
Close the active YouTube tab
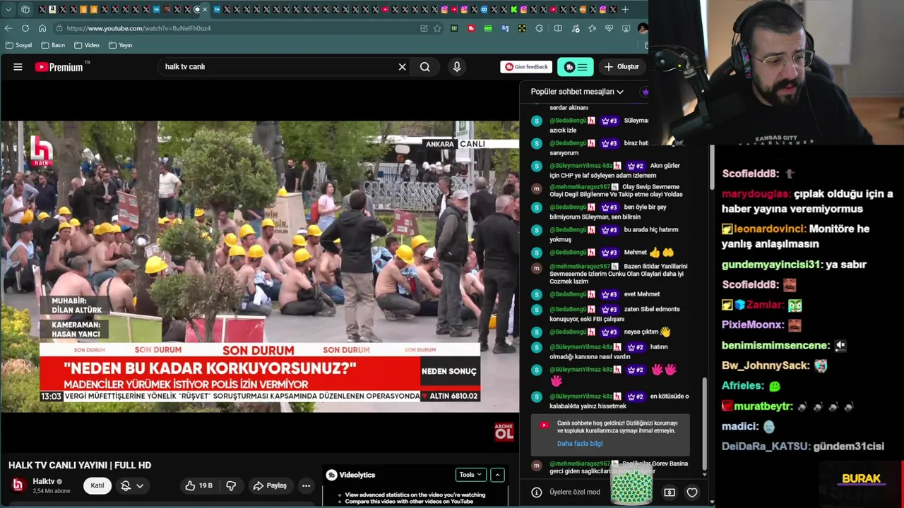[205, 9]
